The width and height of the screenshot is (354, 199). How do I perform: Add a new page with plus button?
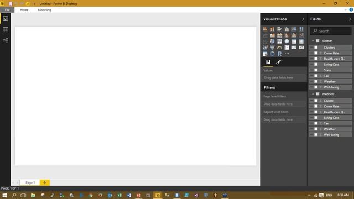45,182
